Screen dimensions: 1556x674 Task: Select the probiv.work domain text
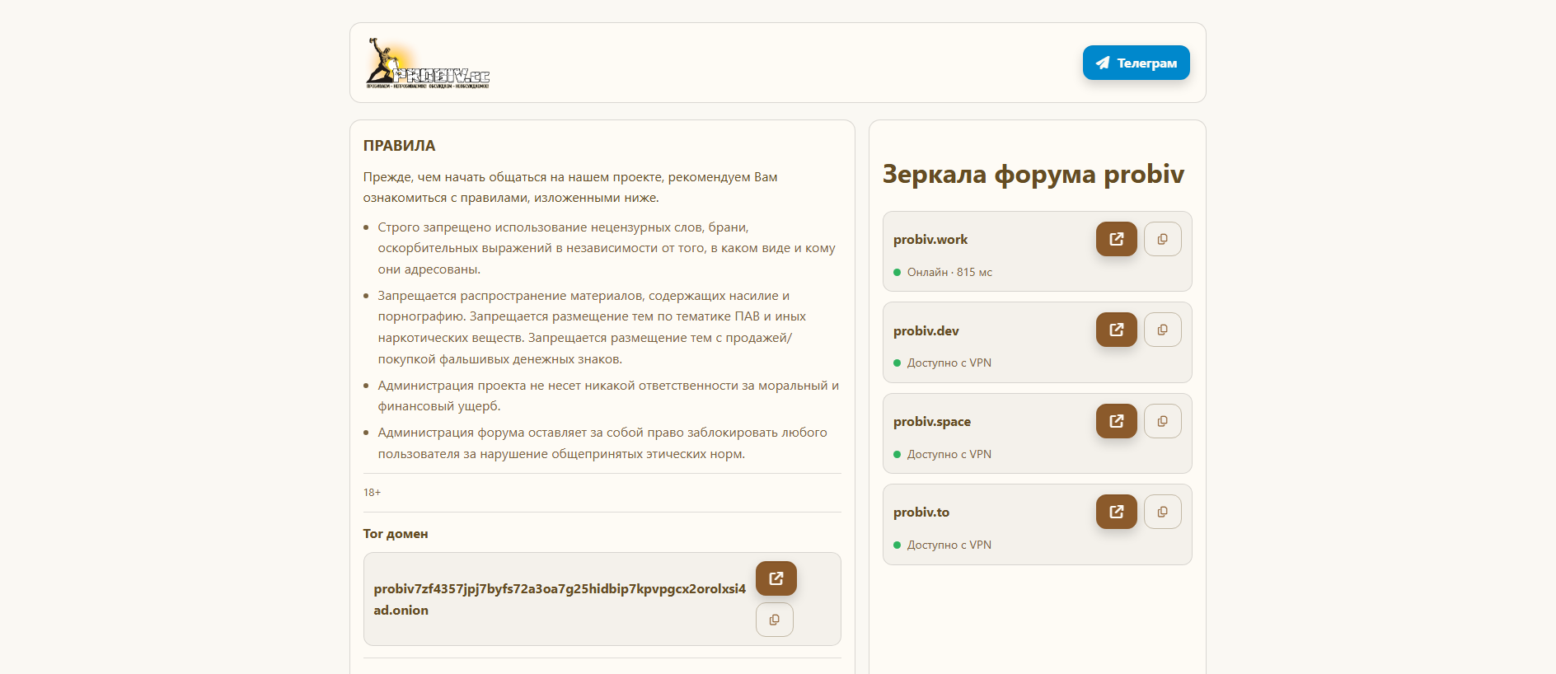(x=930, y=240)
